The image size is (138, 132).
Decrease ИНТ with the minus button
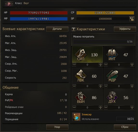coord(106,65)
